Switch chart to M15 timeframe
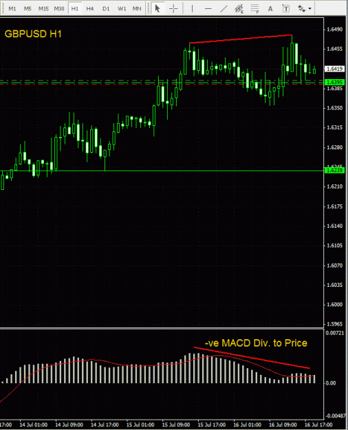348x430 pixels. click(43, 9)
